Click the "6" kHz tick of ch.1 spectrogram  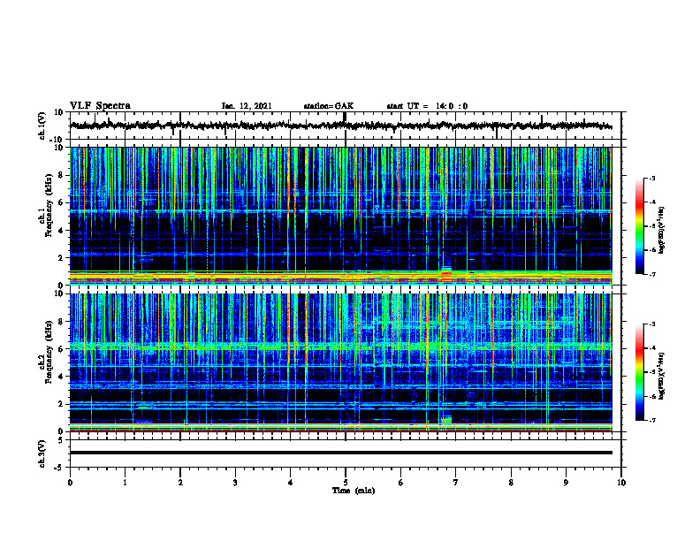pos(61,203)
